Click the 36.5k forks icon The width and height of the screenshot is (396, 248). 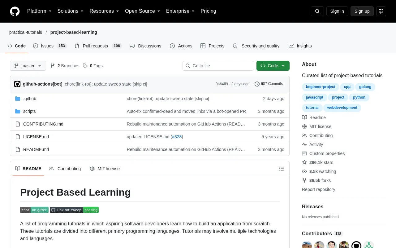click(304, 180)
